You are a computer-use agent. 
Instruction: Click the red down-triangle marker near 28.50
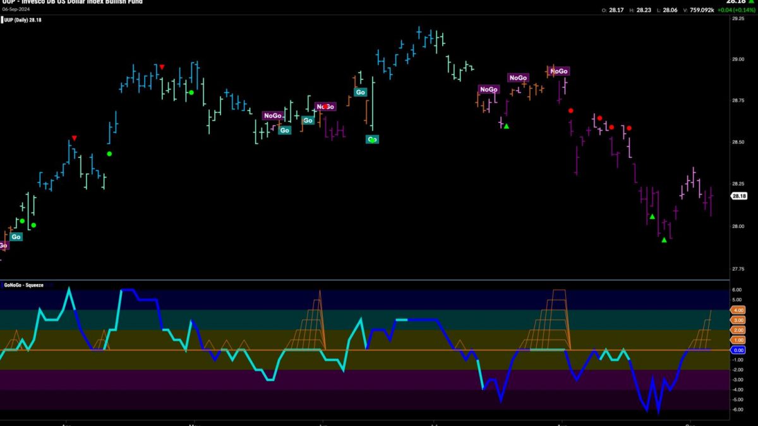[x=74, y=138]
